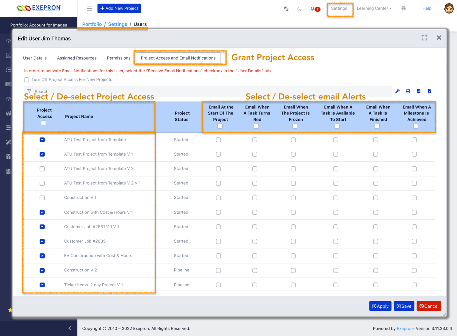Collapse the left sidebar with the chevron
This screenshot has height=336, width=457.
coord(70,328)
